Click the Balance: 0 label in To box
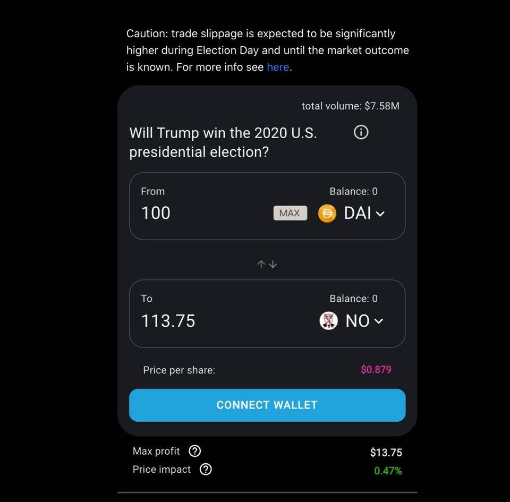Viewport: 510px width, 502px height. point(353,299)
